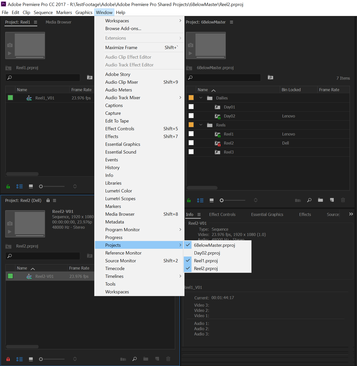Toggle green read-write lock in Reel1 panel
The width and height of the screenshot is (357, 366).
(8, 186)
